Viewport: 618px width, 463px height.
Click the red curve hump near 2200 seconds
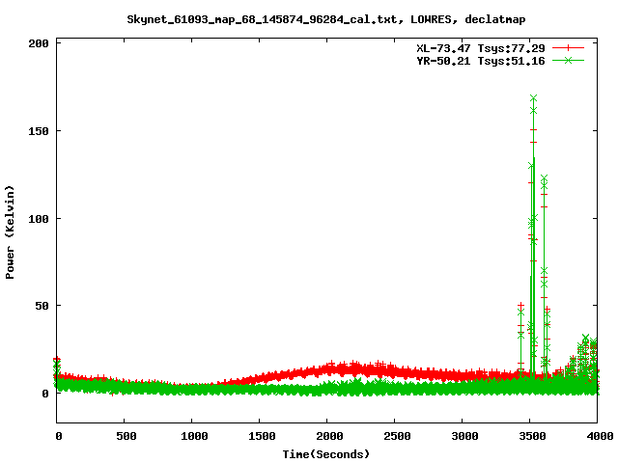(x=355, y=368)
